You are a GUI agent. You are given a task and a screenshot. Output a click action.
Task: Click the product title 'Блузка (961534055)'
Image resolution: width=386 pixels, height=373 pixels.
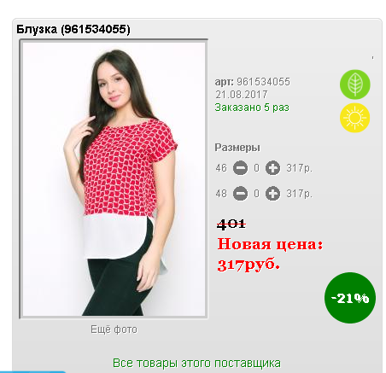point(73,29)
